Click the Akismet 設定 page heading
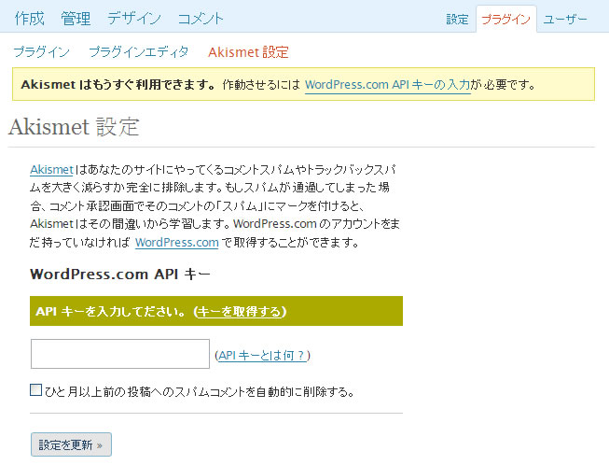609x465 pixels. [74, 127]
